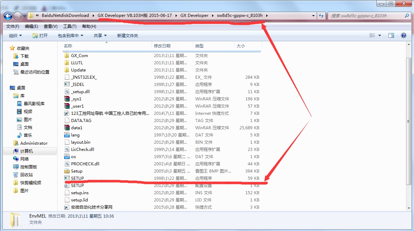
Task: Toggle the preview pane
Action: pyautogui.click(x=392, y=35)
